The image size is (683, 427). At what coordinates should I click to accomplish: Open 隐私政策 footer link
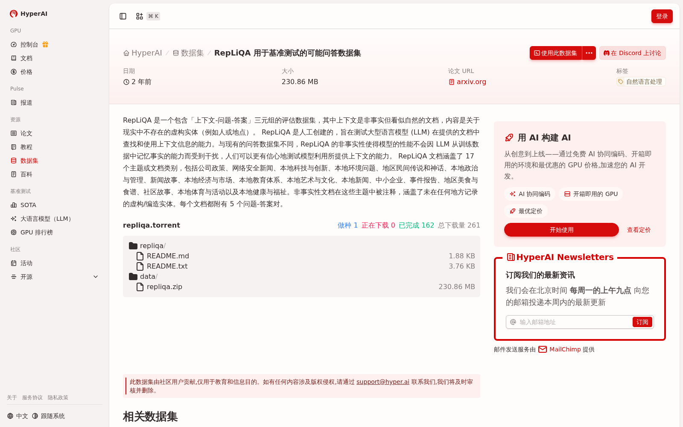coord(58,398)
